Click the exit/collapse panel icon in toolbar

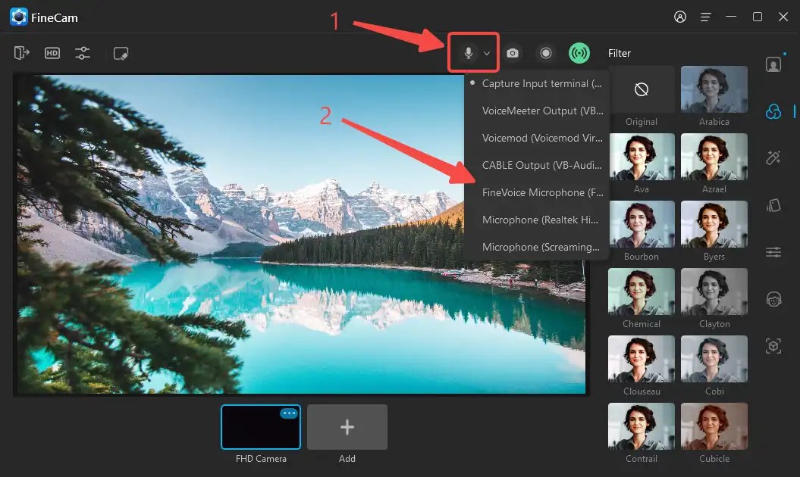pyautogui.click(x=21, y=53)
